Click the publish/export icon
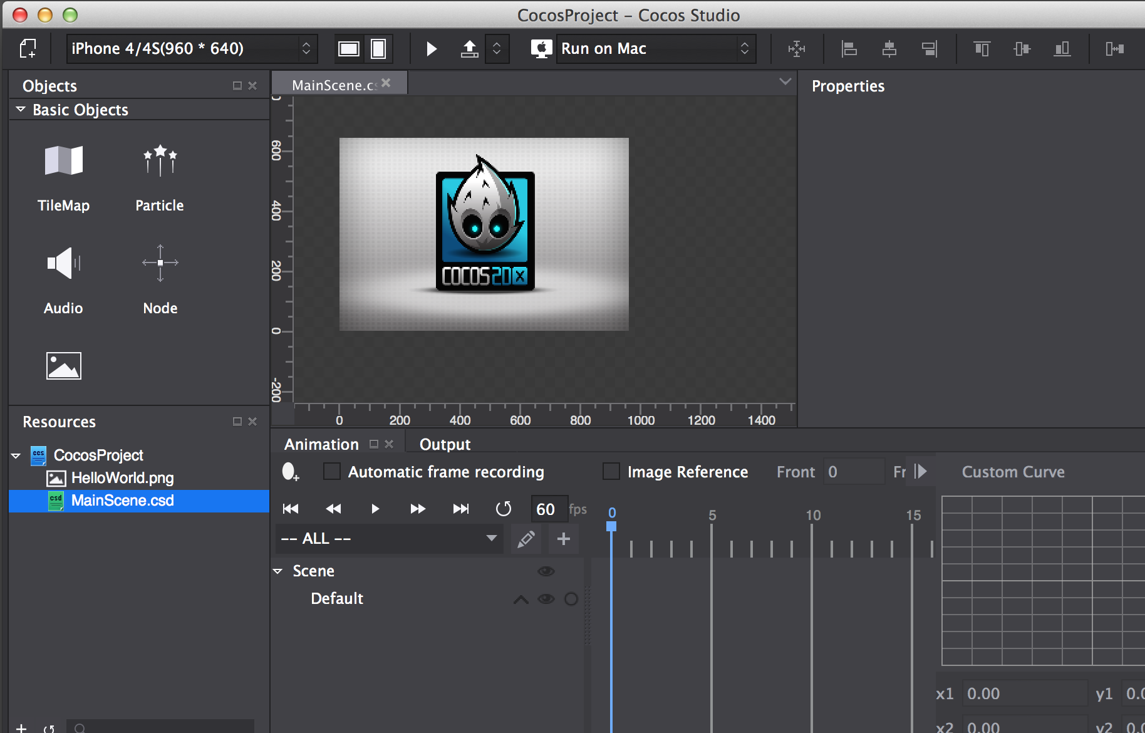Screen dimensions: 1145x733 (x=469, y=49)
